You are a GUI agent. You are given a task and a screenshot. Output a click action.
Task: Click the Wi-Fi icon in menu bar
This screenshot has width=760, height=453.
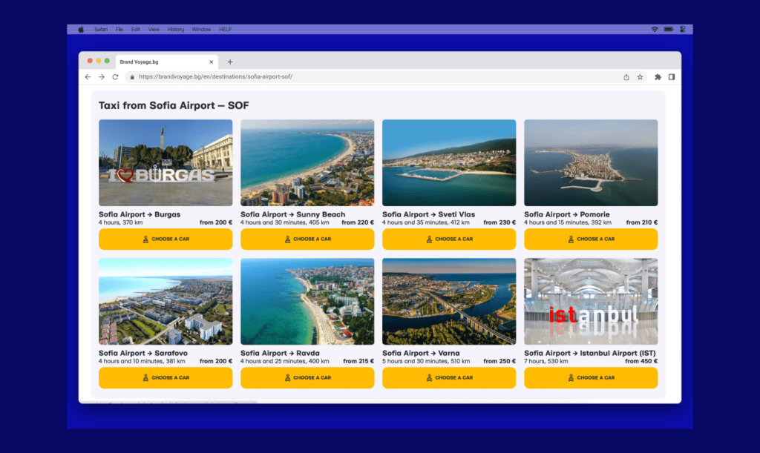655,29
